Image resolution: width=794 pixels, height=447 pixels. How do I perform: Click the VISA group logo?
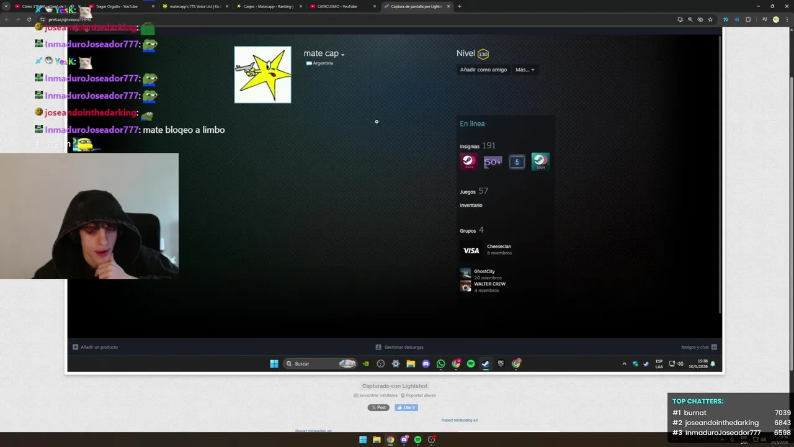click(x=471, y=251)
